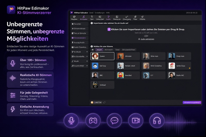The width and height of the screenshot is (206, 137).
Task: Open the Elemente toolbar panel
Action: pyautogui.click(x=117, y=18)
